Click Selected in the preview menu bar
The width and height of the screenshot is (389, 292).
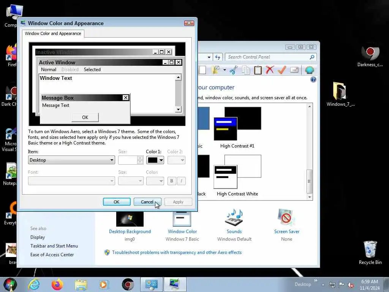[92, 70]
